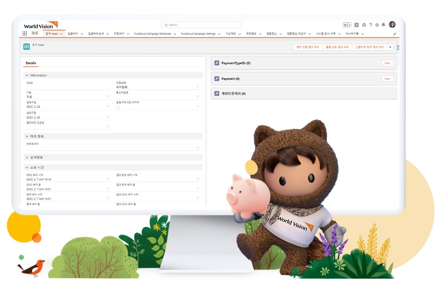Open the Setup gear icon

tap(377, 25)
